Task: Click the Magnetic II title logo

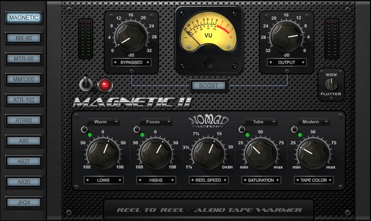Action: (132, 102)
